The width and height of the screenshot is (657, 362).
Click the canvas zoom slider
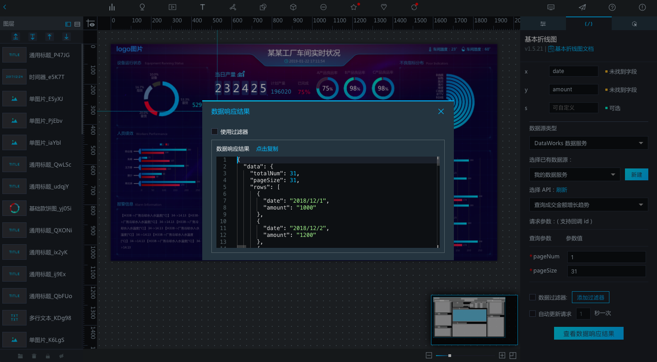pos(450,355)
